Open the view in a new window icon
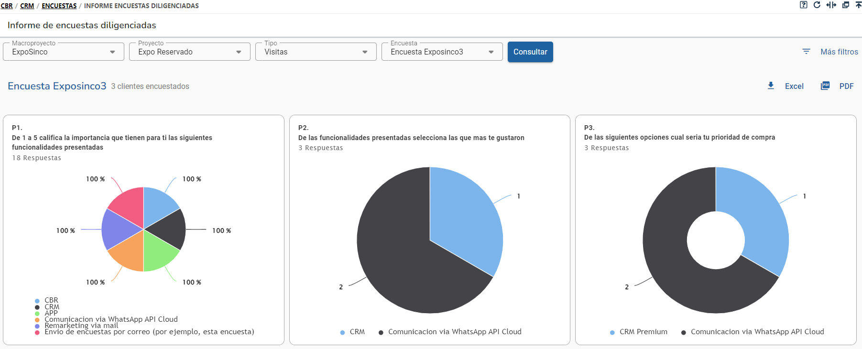The height and width of the screenshot is (349, 862). (846, 5)
